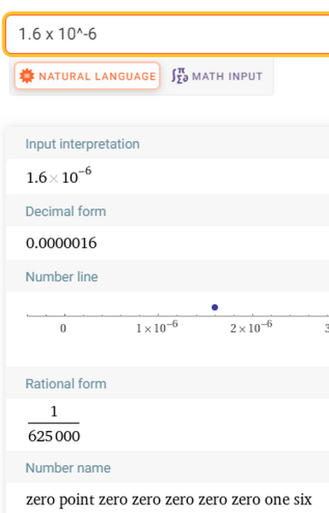Click the number name text starting with zero point
The height and width of the screenshot is (513, 329).
tap(168, 500)
